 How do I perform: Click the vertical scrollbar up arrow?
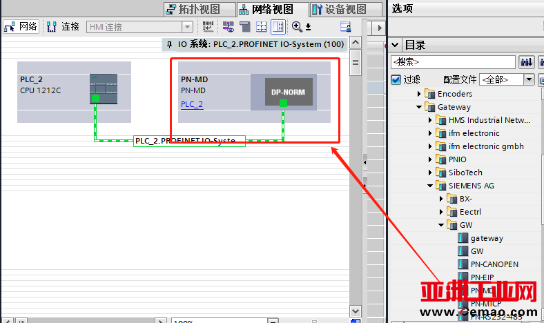pyautogui.click(x=356, y=42)
